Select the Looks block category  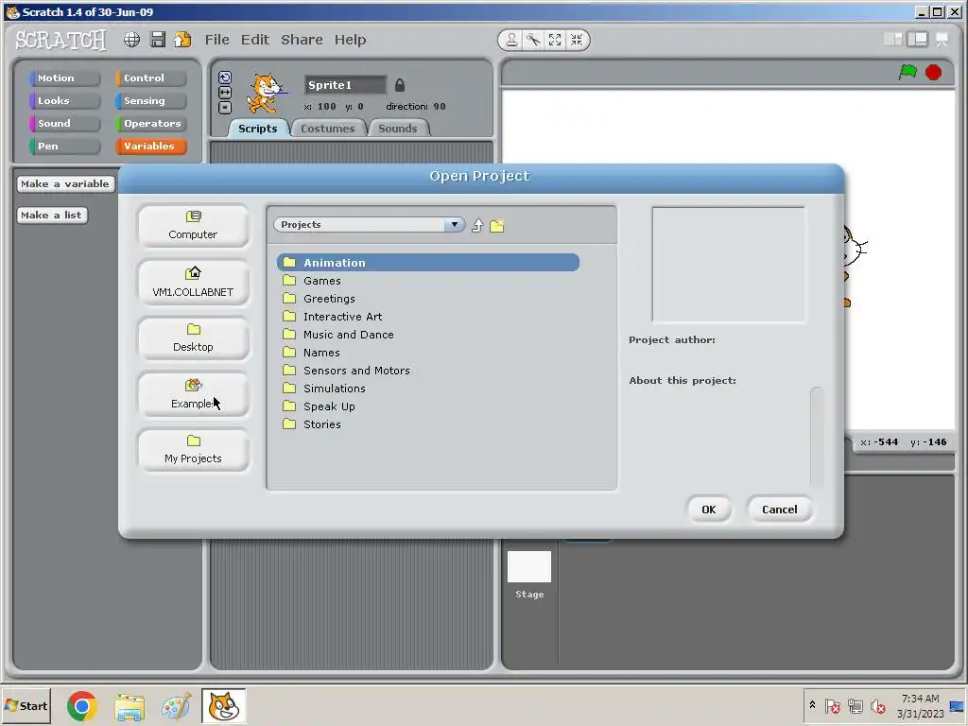coord(64,100)
